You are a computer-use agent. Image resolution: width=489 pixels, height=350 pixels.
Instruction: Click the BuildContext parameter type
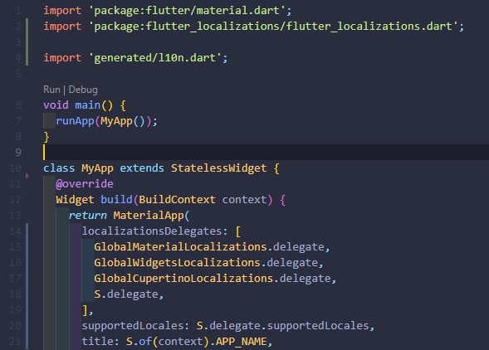[x=177, y=200]
